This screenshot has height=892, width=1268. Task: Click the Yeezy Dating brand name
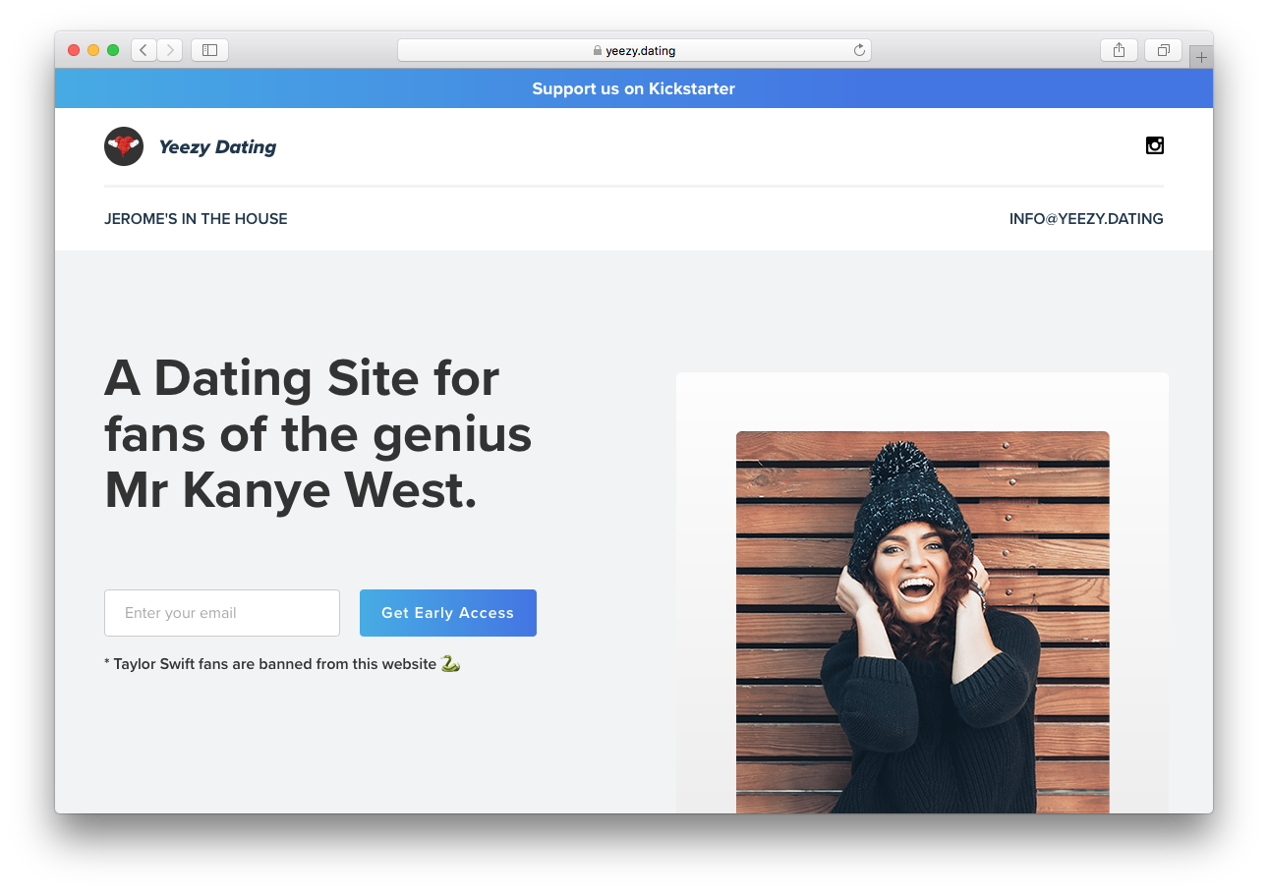pyautogui.click(x=217, y=147)
